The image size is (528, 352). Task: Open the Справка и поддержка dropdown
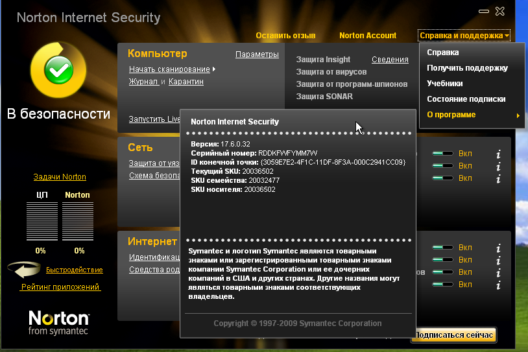click(x=464, y=36)
